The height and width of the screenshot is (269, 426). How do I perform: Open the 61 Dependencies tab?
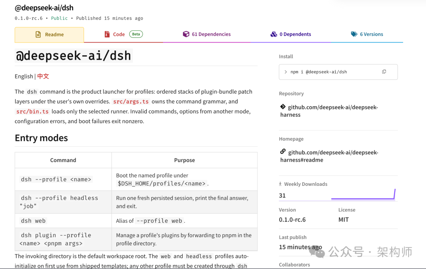[207, 34]
